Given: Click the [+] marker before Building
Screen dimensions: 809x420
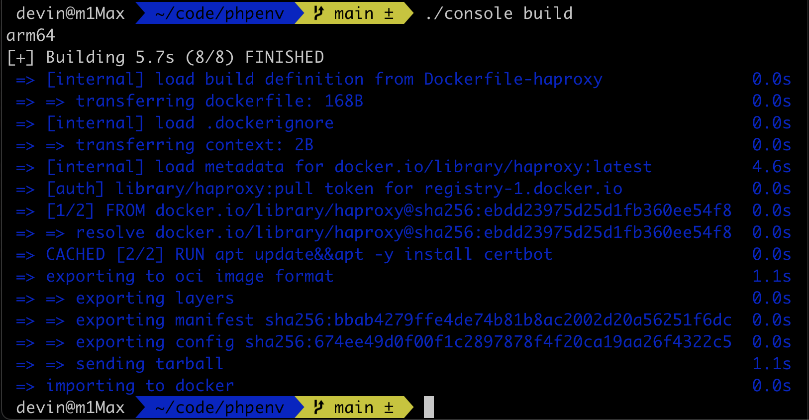Looking at the screenshot, I should (21, 57).
